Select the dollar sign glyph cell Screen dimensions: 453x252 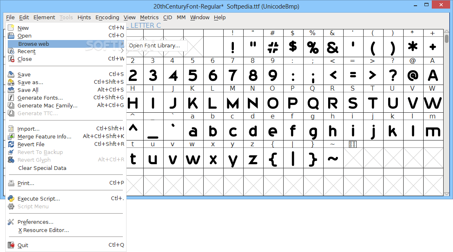coord(293,47)
